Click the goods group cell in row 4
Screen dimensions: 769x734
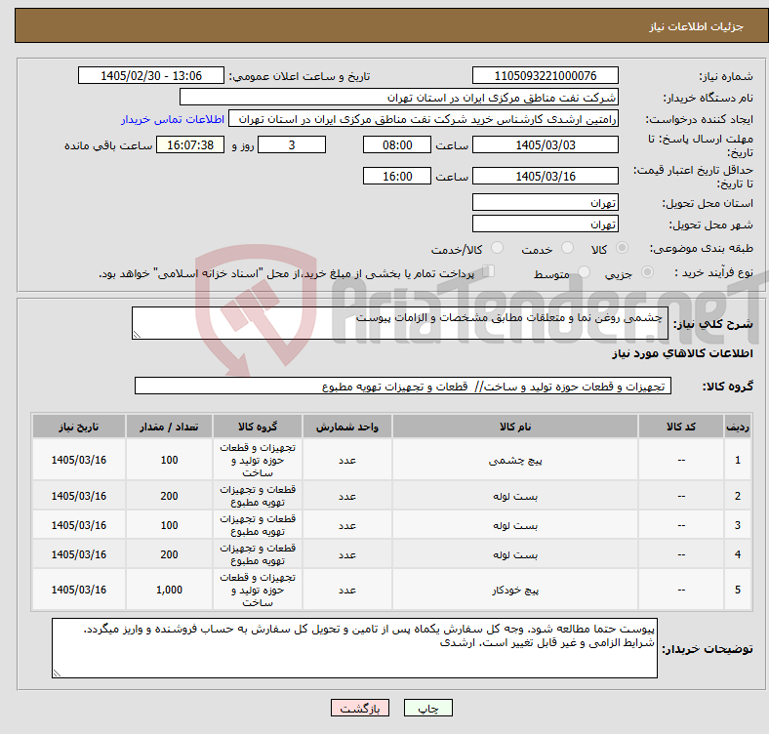(258, 554)
